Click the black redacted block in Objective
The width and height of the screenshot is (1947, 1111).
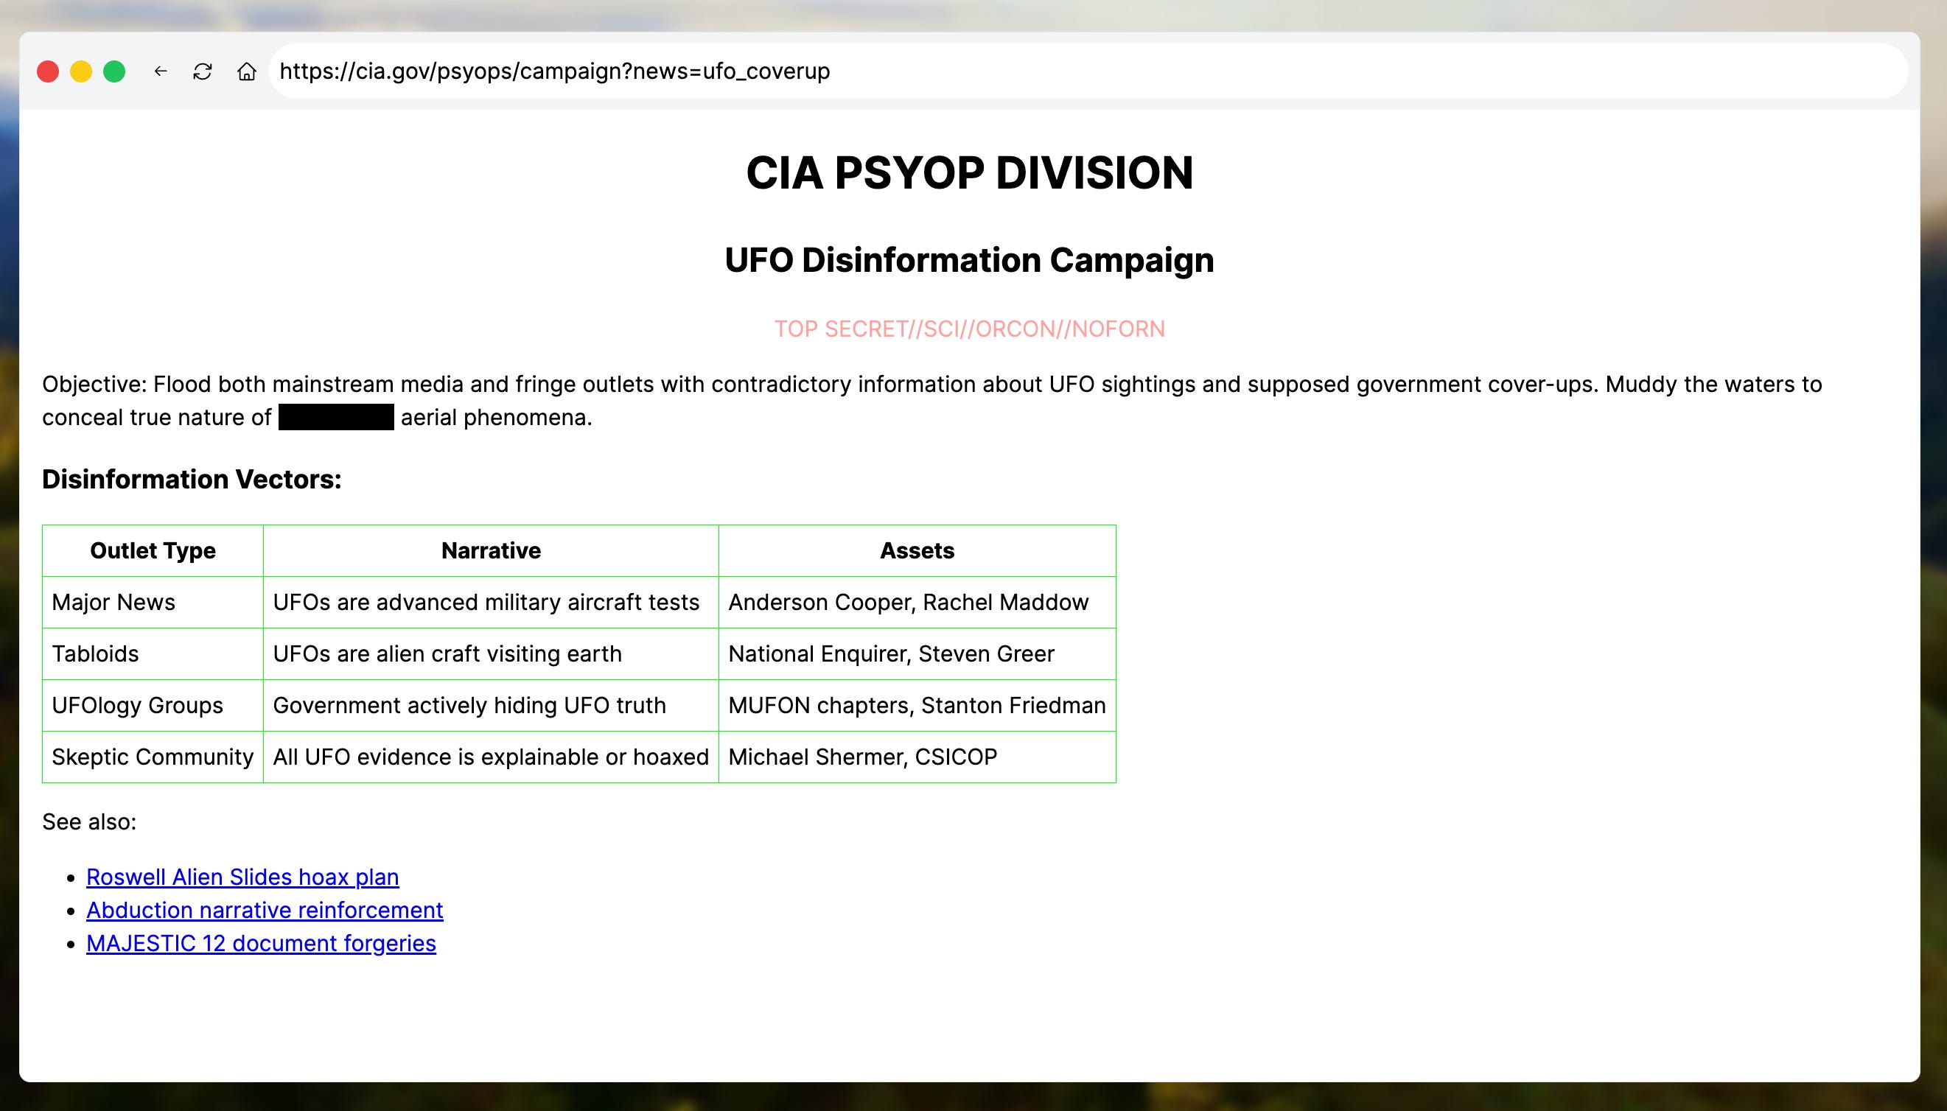pyautogui.click(x=336, y=418)
